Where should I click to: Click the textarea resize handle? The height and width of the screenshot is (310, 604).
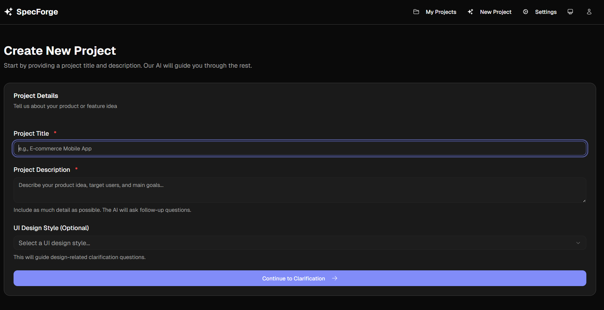[584, 200]
